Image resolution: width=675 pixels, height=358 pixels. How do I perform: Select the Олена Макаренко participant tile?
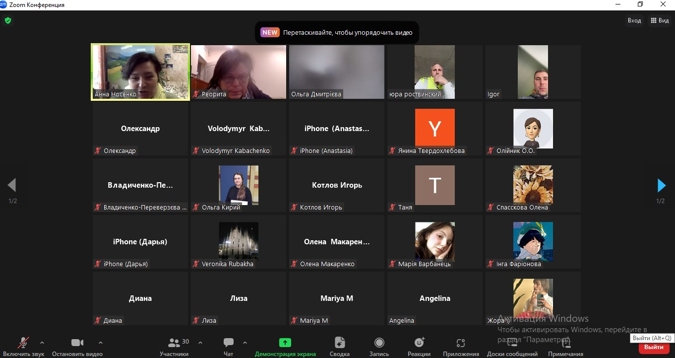coord(337,242)
